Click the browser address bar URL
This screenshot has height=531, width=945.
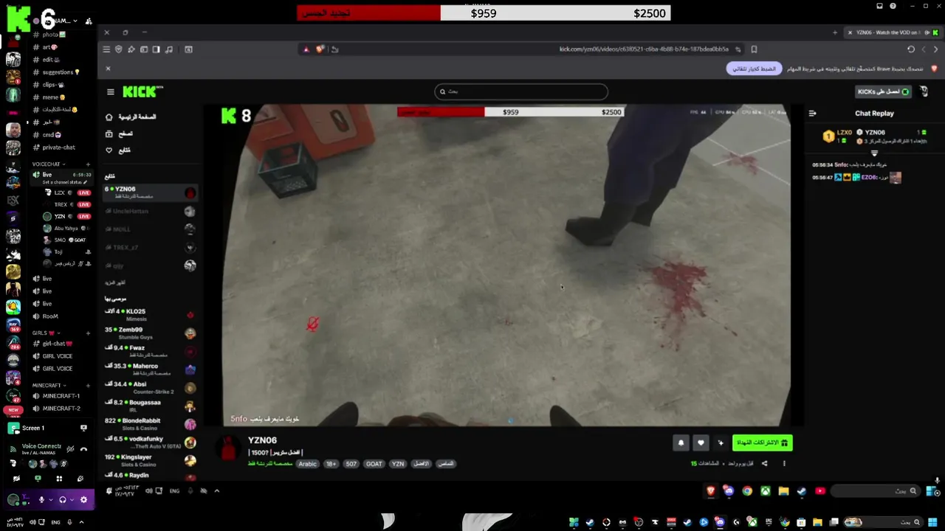coord(644,49)
